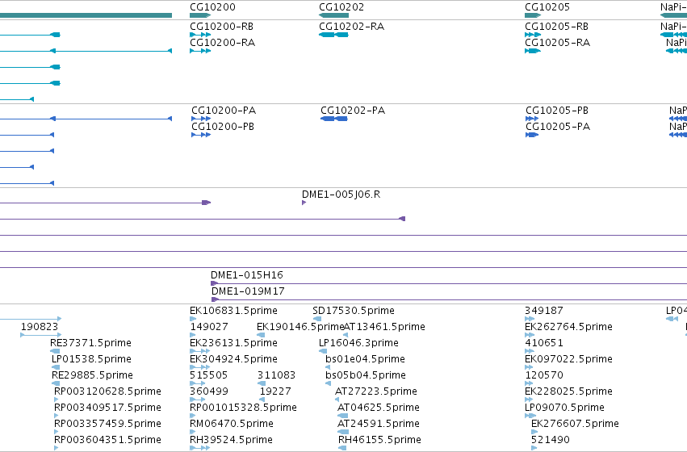Open EST label AT04625.5prime
Image resolution: width=687 pixels, height=452 pixels.
pyautogui.click(x=378, y=408)
